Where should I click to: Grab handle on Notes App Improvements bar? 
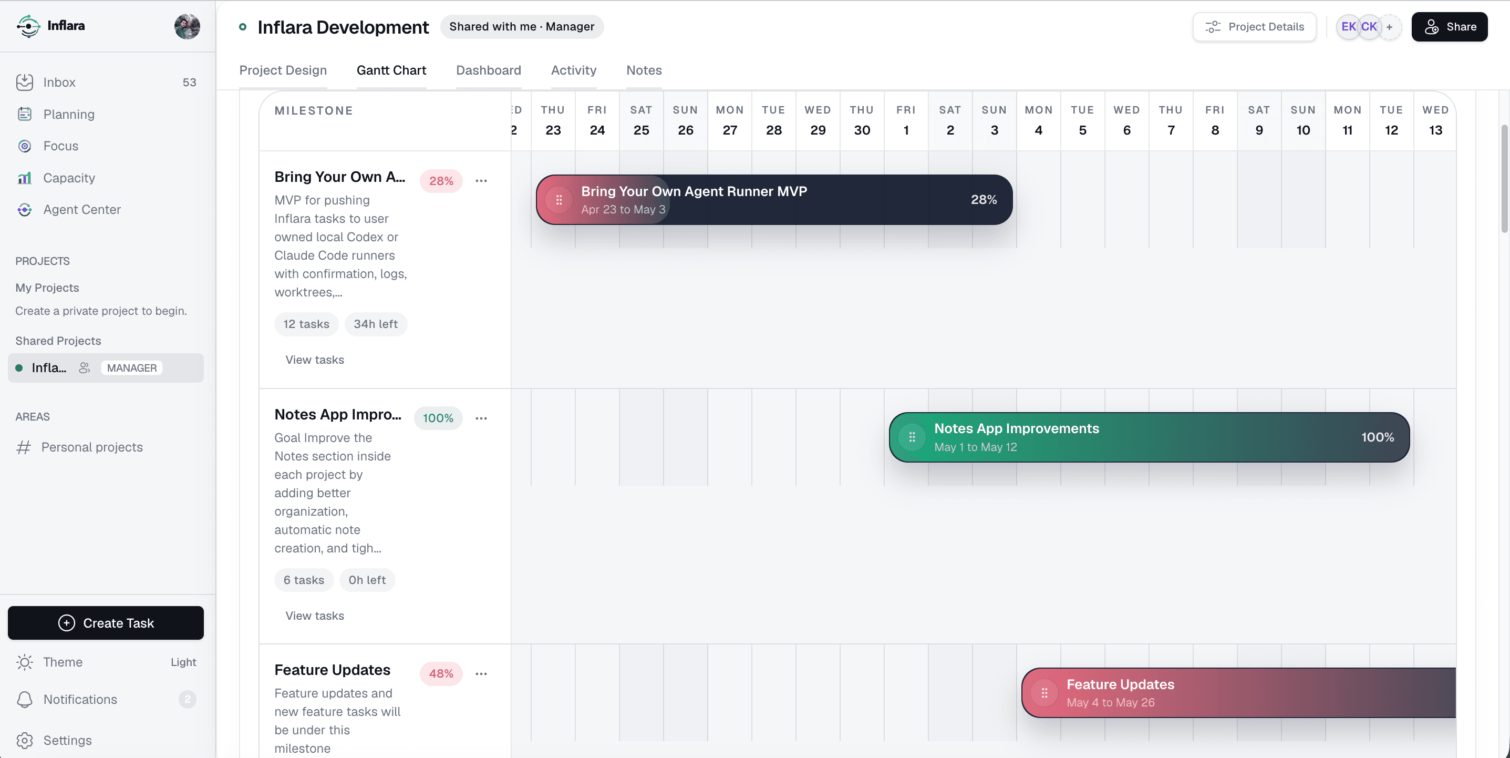[912, 437]
